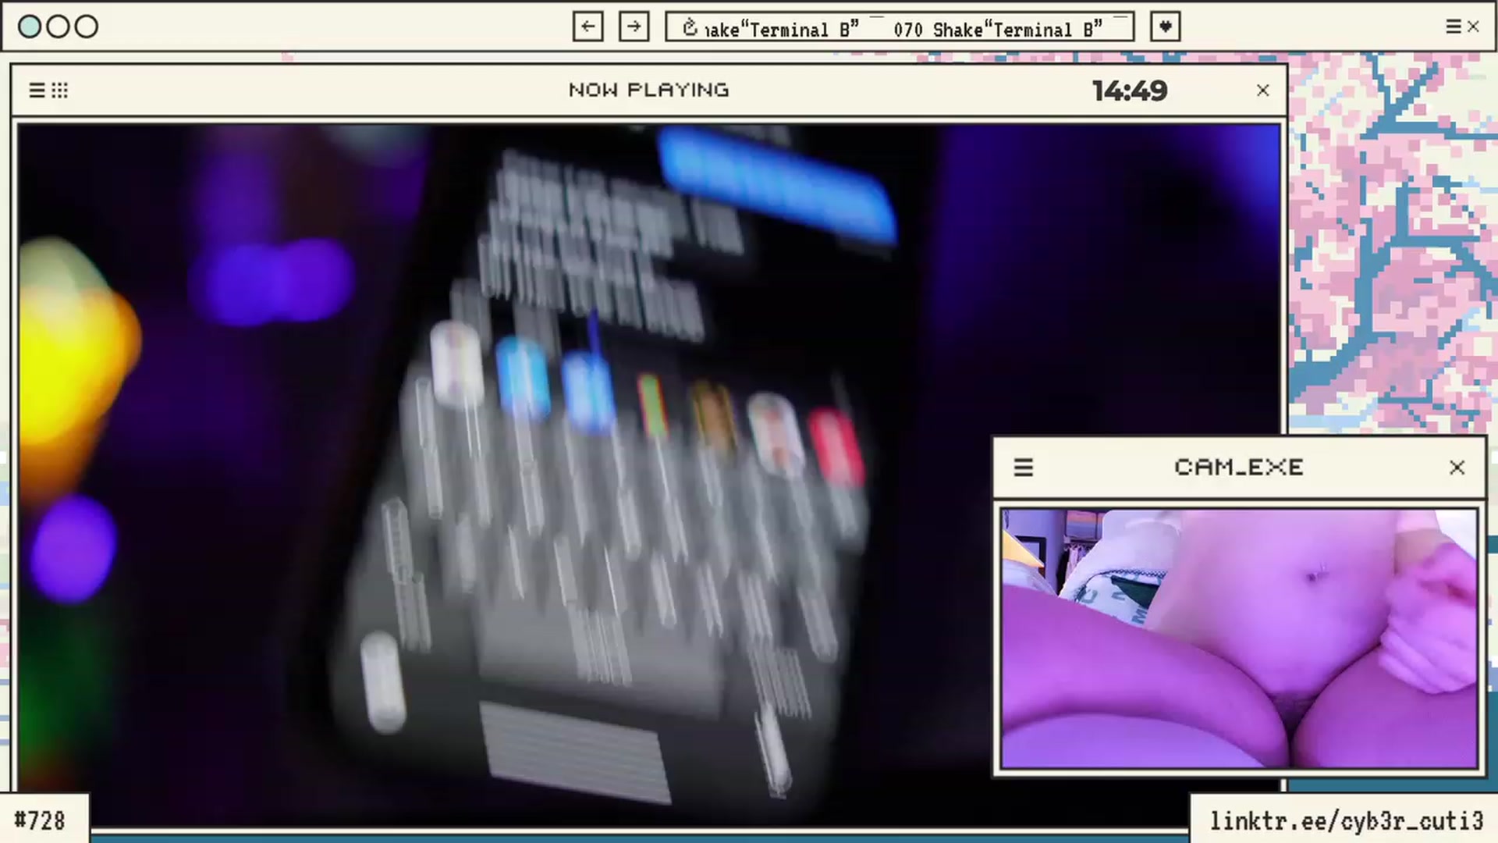Go back with the left arrow button
The height and width of the screenshot is (843, 1498).
click(587, 27)
